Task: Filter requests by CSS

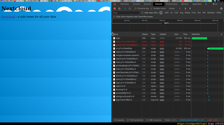Action: pos(176,13)
